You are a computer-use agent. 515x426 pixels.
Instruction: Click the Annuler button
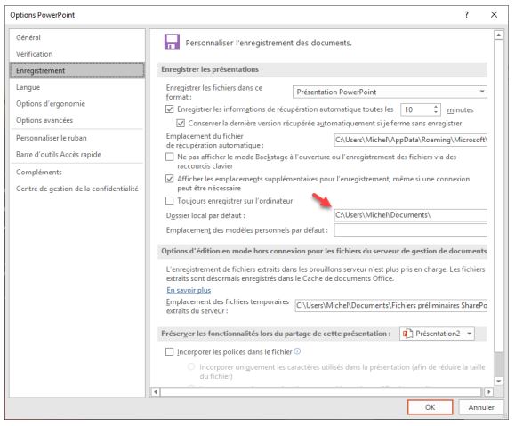click(481, 407)
